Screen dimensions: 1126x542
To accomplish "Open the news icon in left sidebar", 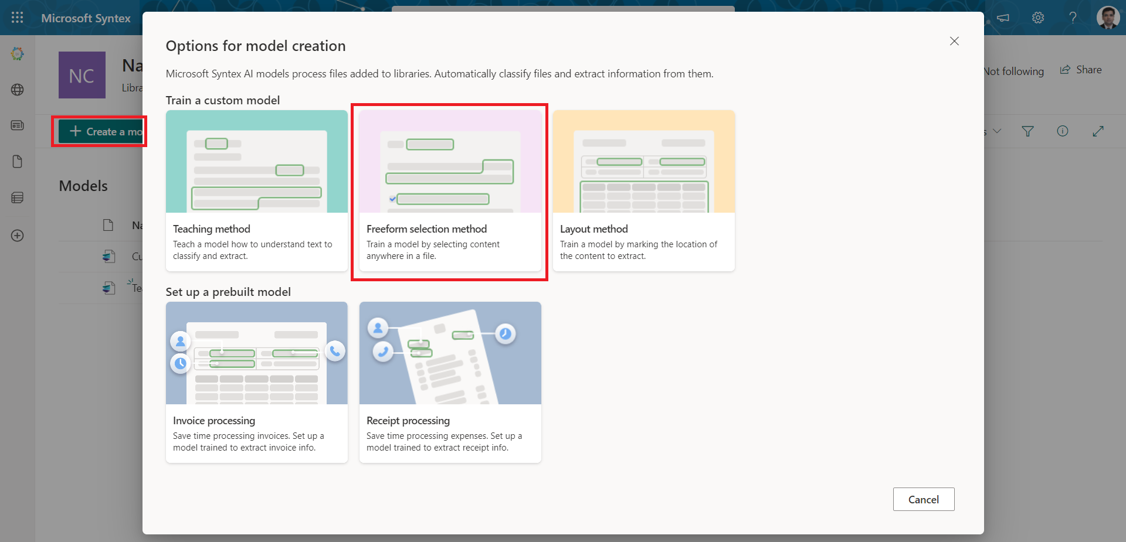I will point(18,125).
